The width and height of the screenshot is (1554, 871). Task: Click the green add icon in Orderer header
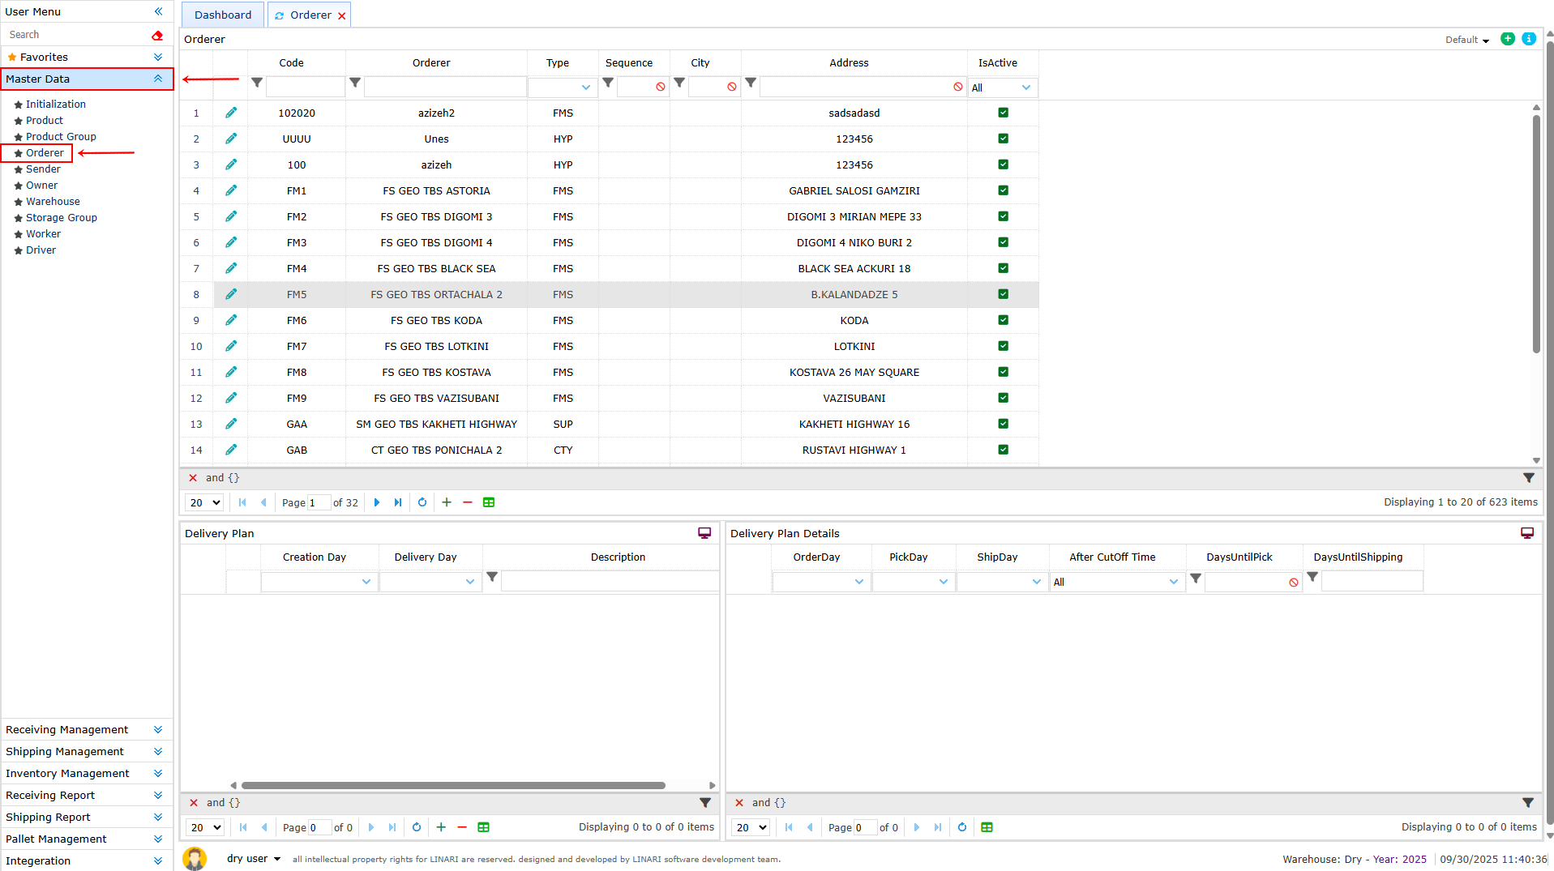click(x=1507, y=39)
